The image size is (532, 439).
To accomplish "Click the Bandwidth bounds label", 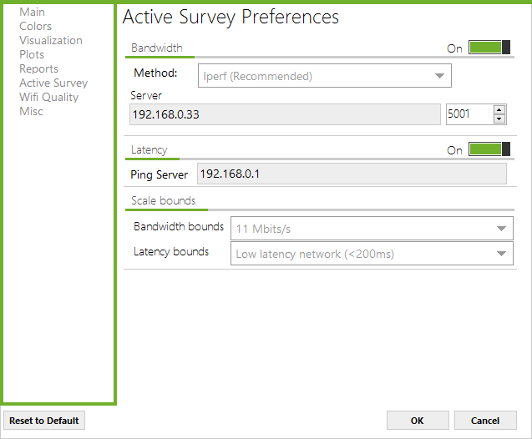I will (x=179, y=226).
